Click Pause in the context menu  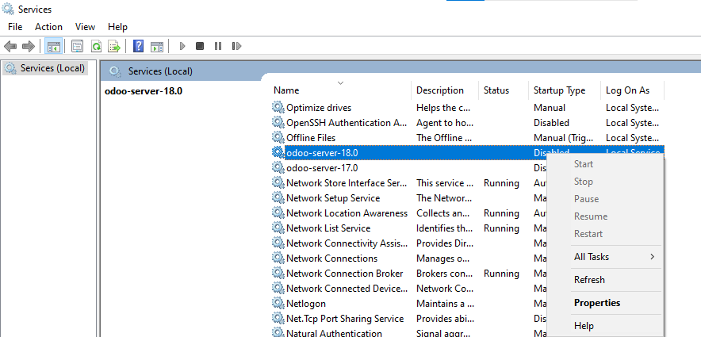(605, 199)
